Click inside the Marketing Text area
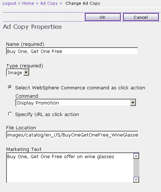161x192 pixels. point(70,168)
